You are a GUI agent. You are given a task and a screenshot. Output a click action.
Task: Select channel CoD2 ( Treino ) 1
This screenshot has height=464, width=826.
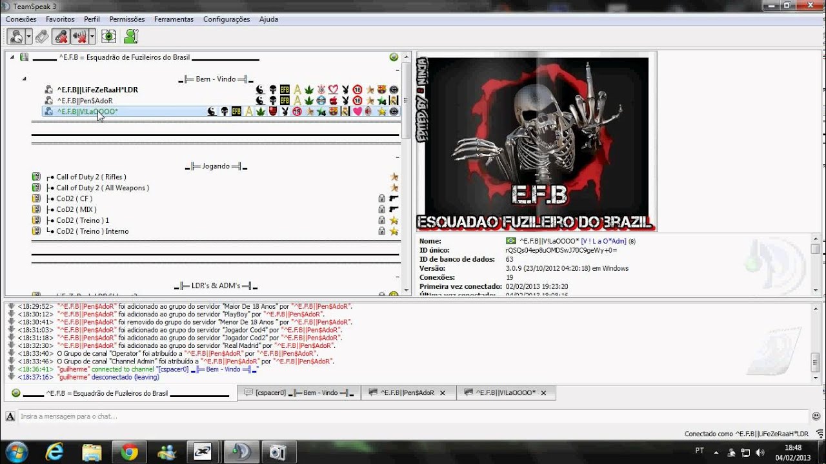click(x=83, y=220)
